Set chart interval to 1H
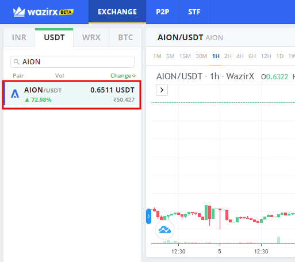This screenshot has height=262, width=295. [216, 56]
